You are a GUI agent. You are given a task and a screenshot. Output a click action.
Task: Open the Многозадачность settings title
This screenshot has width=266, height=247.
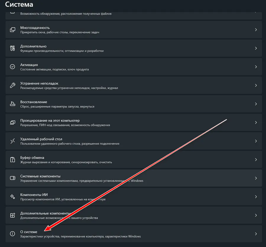(35, 28)
